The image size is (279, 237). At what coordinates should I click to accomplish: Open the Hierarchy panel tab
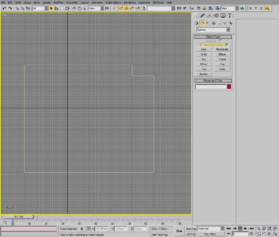tap(209, 16)
